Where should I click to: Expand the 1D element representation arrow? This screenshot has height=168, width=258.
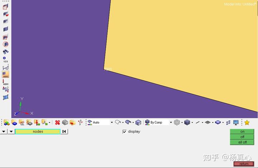click(x=202, y=123)
